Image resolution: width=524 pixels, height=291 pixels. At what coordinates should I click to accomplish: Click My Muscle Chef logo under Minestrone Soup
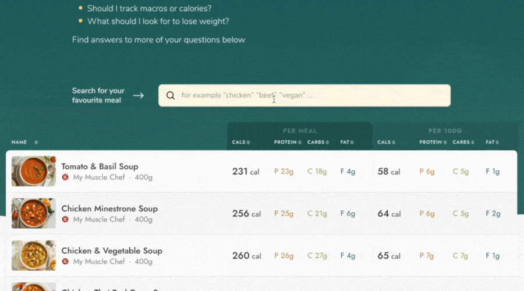click(65, 219)
